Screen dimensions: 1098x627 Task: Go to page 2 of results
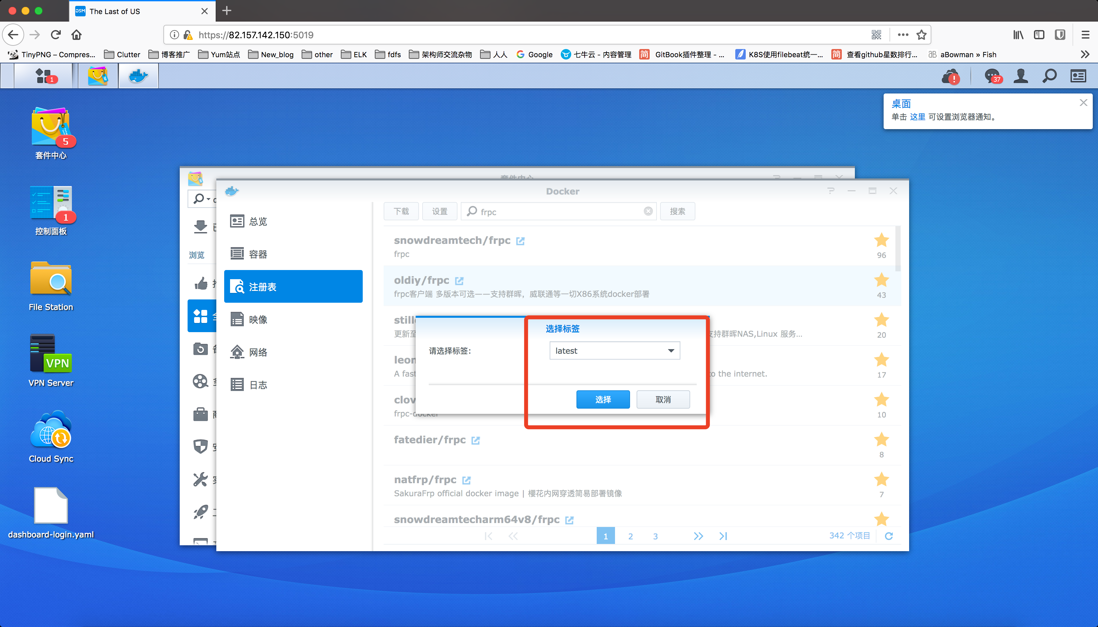[630, 536]
